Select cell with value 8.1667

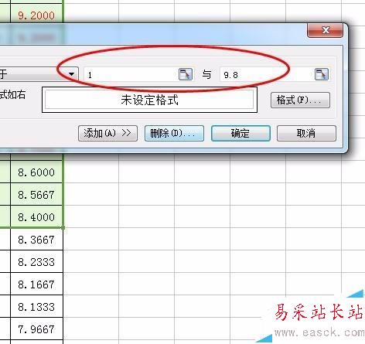click(36, 284)
